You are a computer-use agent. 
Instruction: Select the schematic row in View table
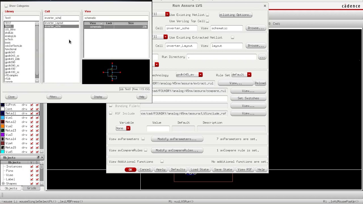pyautogui.click(x=116, y=27)
